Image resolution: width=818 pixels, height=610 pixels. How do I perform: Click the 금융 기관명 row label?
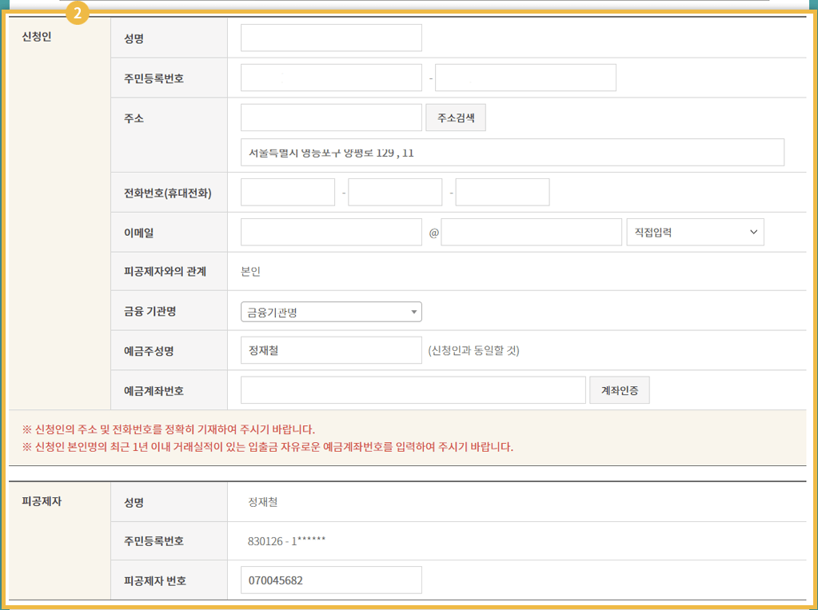150,312
